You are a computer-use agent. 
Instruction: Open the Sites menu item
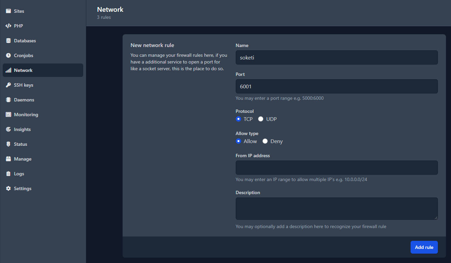click(43, 11)
